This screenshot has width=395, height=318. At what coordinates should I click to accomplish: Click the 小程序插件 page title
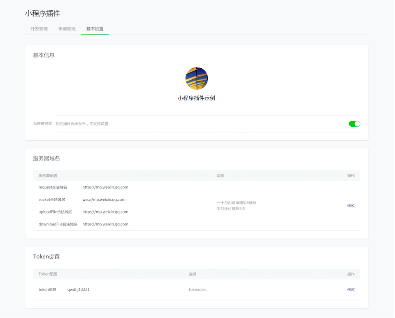[43, 13]
